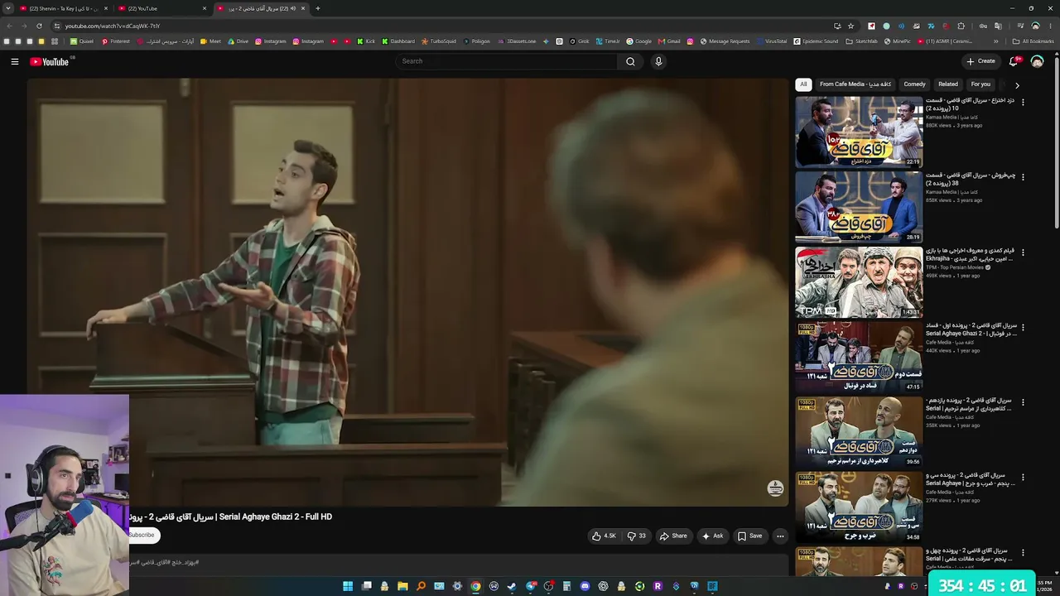Open Chrome from the taskbar
This screenshot has width=1060, height=596.
click(475, 587)
